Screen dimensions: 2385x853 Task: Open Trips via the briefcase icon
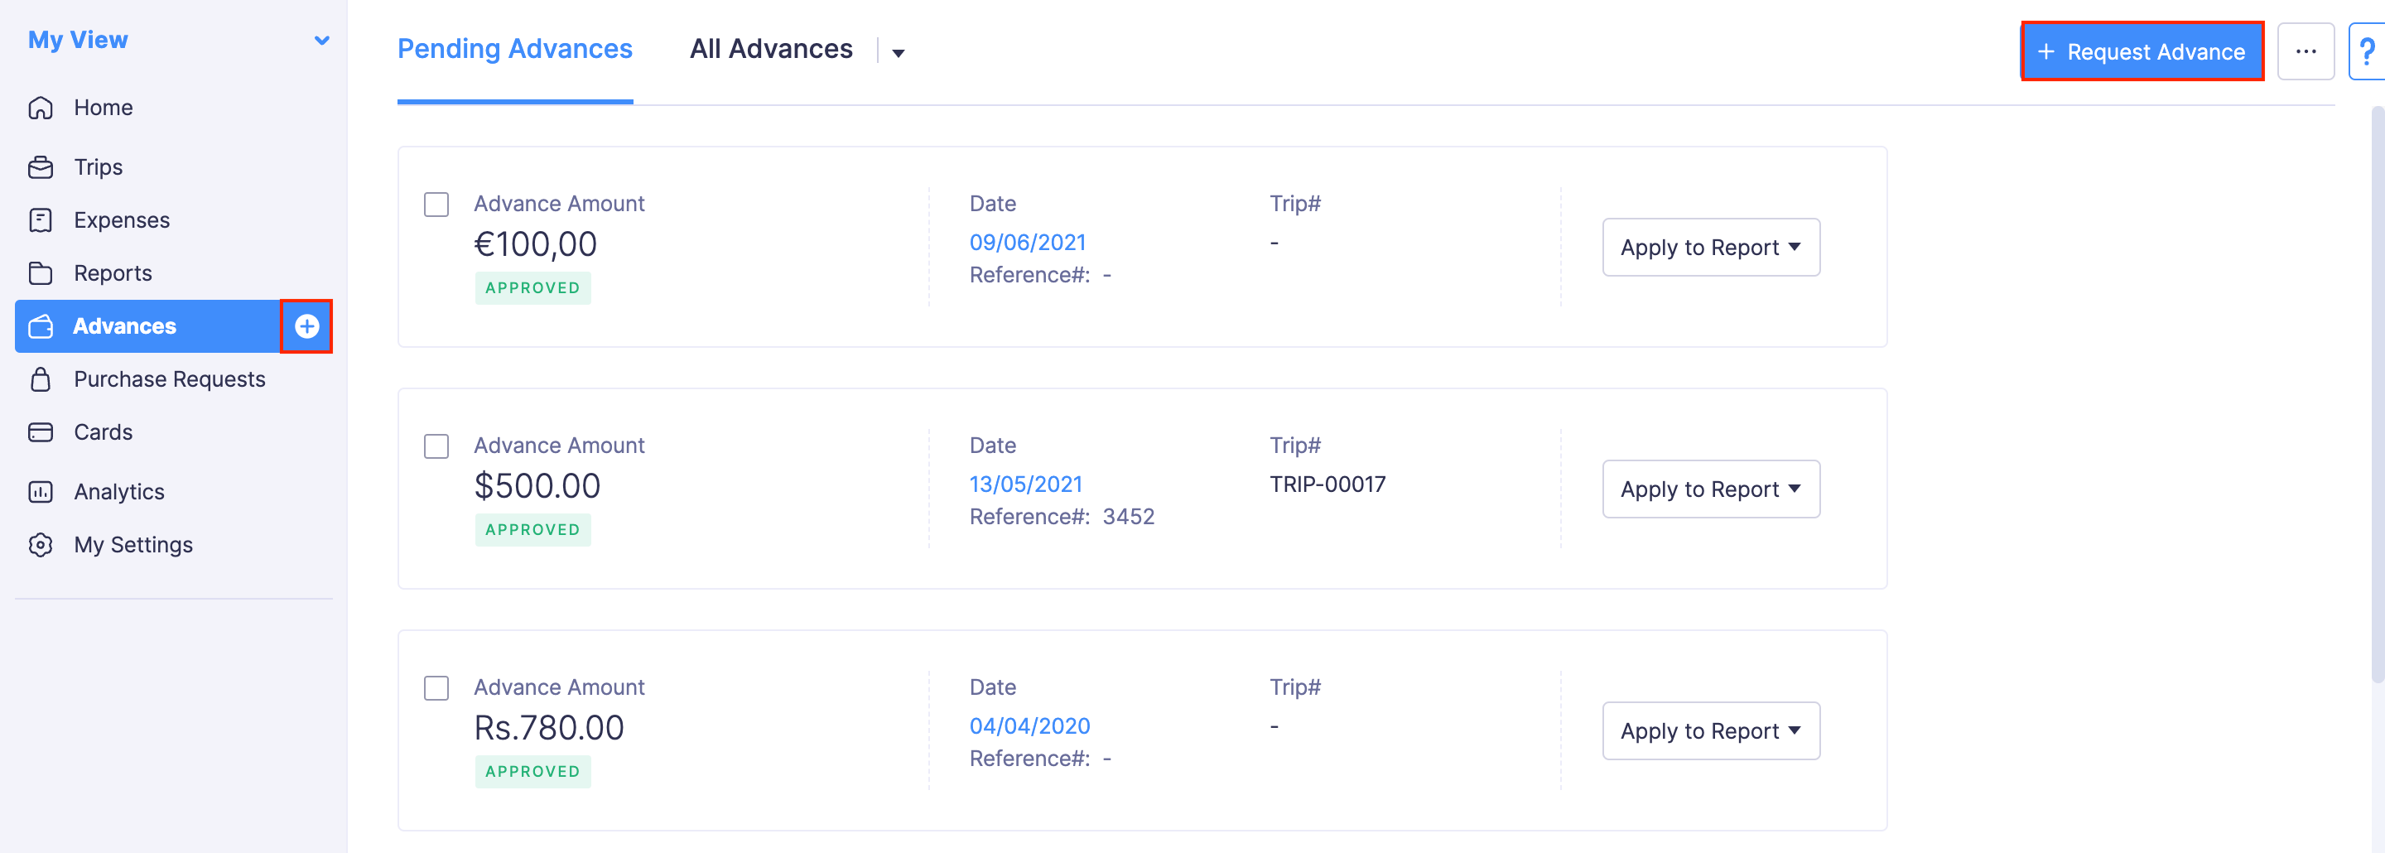(x=41, y=167)
